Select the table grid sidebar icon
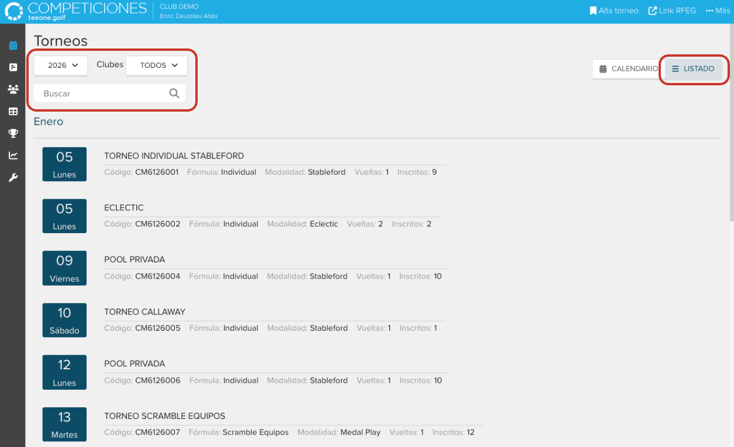This screenshot has height=447, width=734. pyautogui.click(x=13, y=112)
